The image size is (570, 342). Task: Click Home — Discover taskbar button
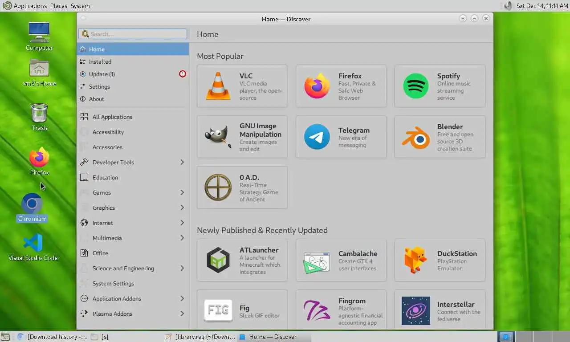click(x=274, y=337)
